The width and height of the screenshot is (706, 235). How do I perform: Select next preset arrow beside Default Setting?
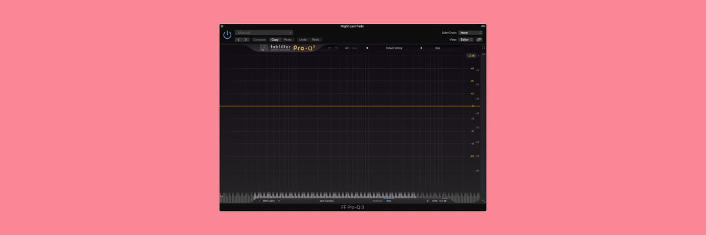(421, 48)
